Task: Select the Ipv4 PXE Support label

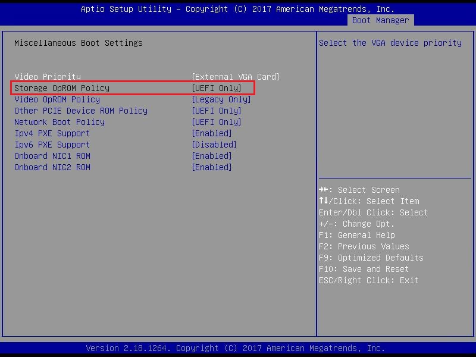Action: (x=52, y=133)
